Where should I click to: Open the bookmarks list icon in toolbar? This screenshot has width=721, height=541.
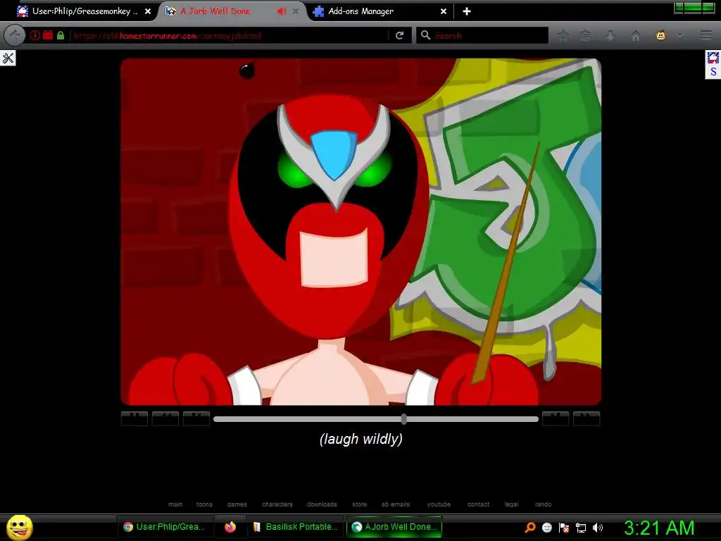(x=585, y=35)
